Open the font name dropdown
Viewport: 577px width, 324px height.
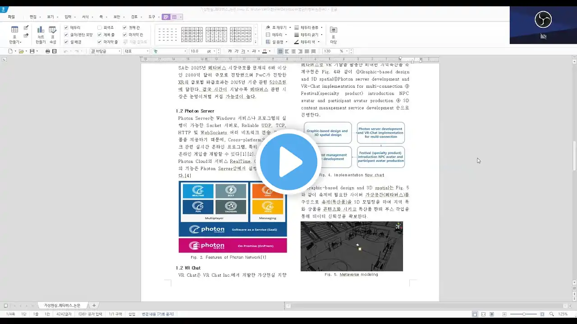169,51
